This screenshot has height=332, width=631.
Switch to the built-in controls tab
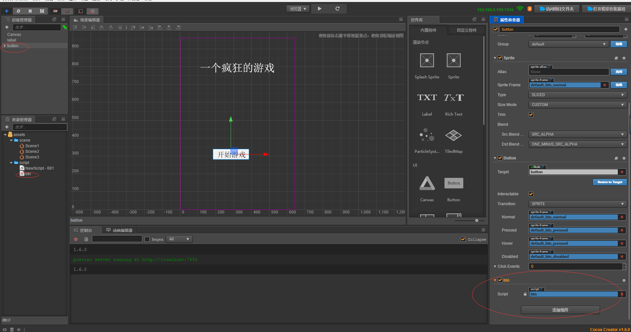click(428, 30)
